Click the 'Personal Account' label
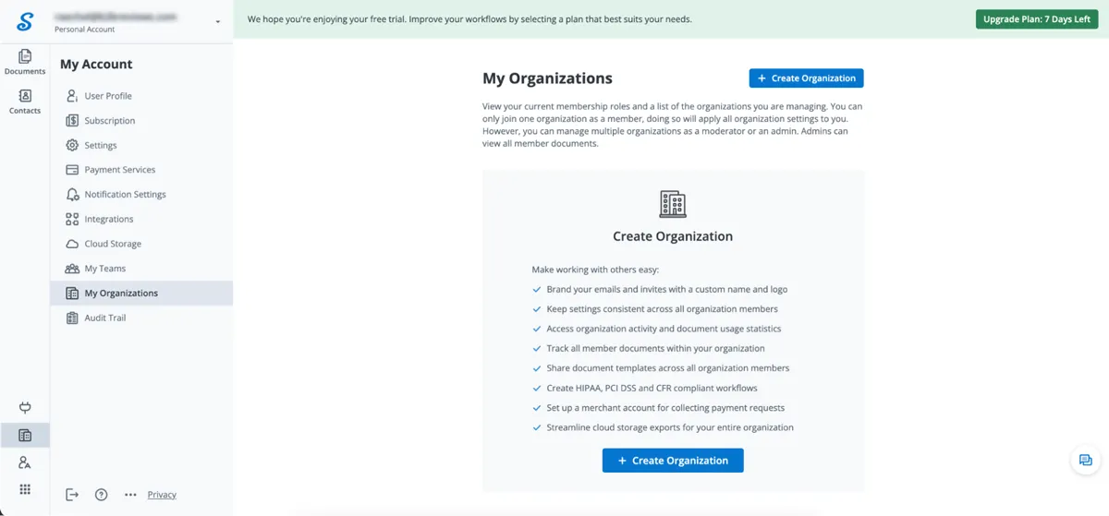Screen dimensions: 1109x516 coord(84,30)
